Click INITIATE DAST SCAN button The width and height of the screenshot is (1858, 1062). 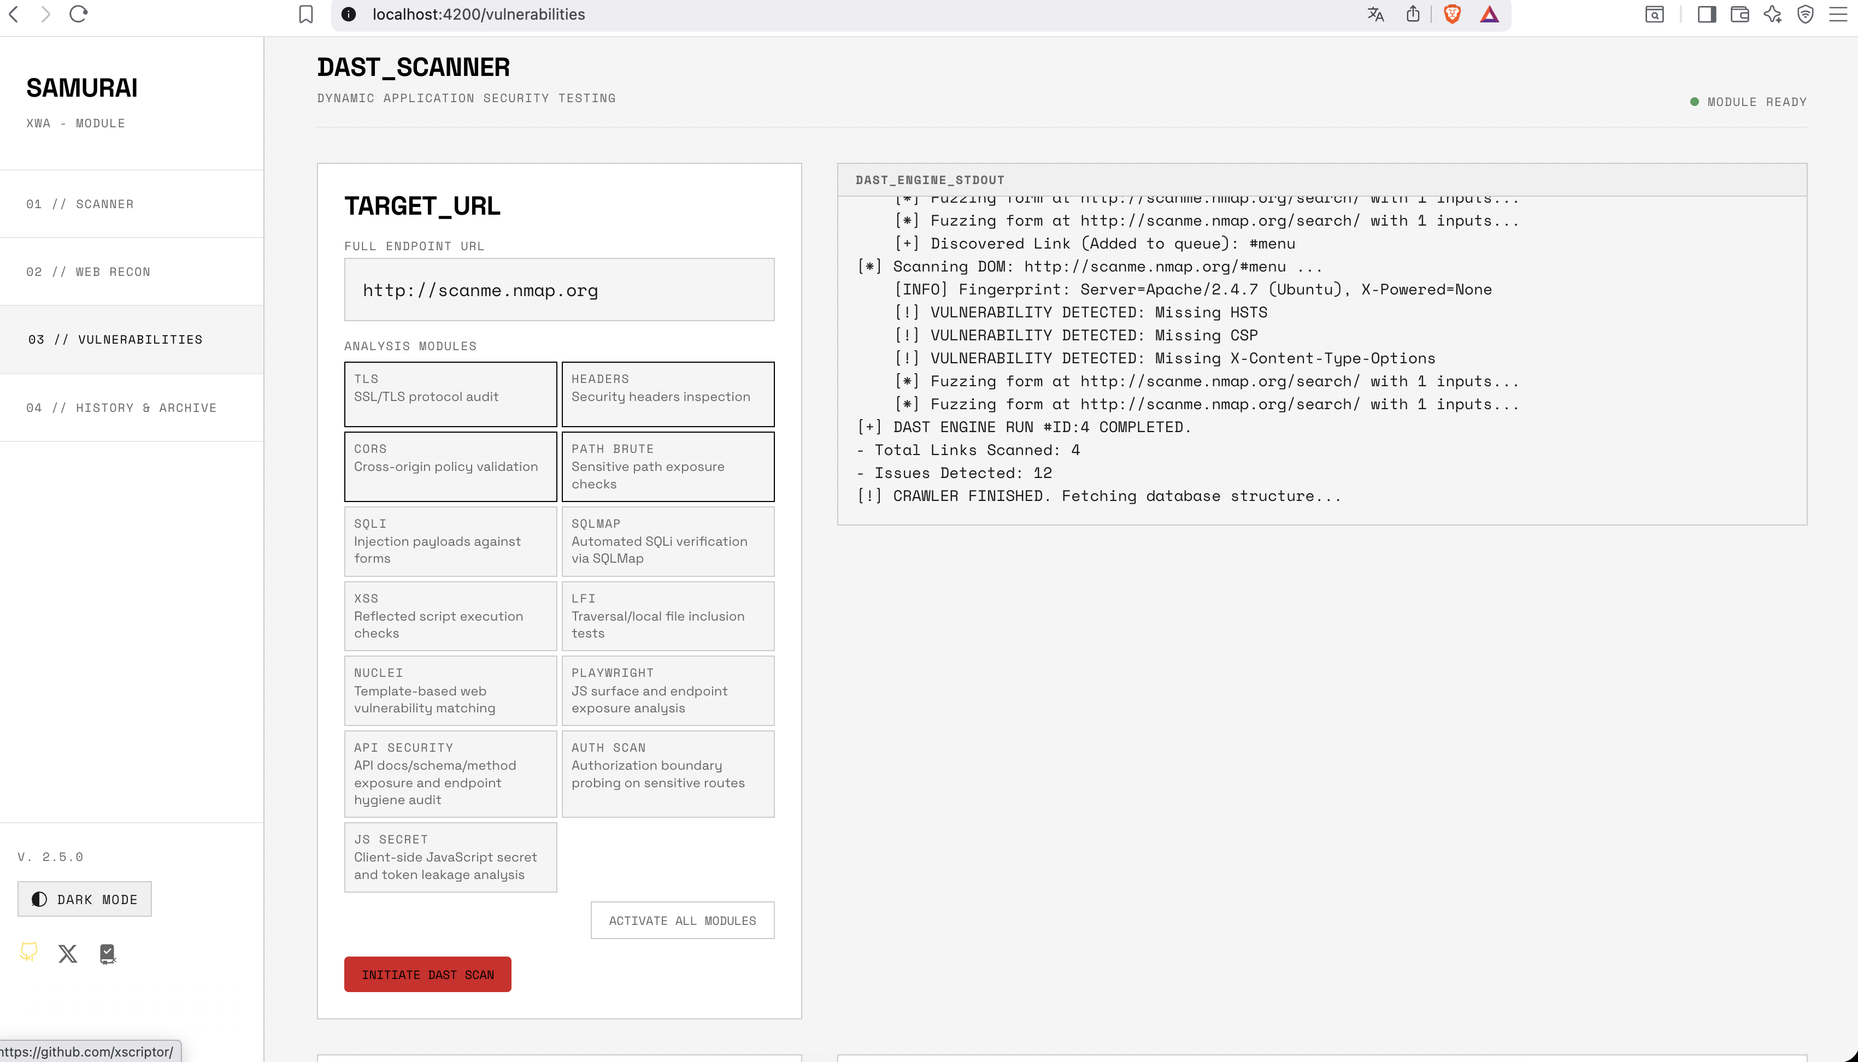pos(427,973)
